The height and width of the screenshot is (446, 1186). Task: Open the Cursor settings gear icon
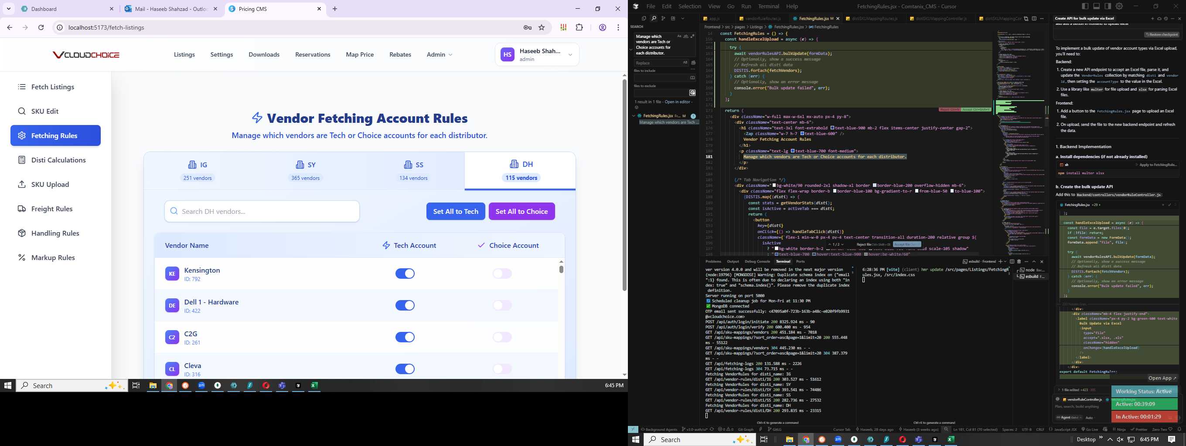coord(1119,6)
